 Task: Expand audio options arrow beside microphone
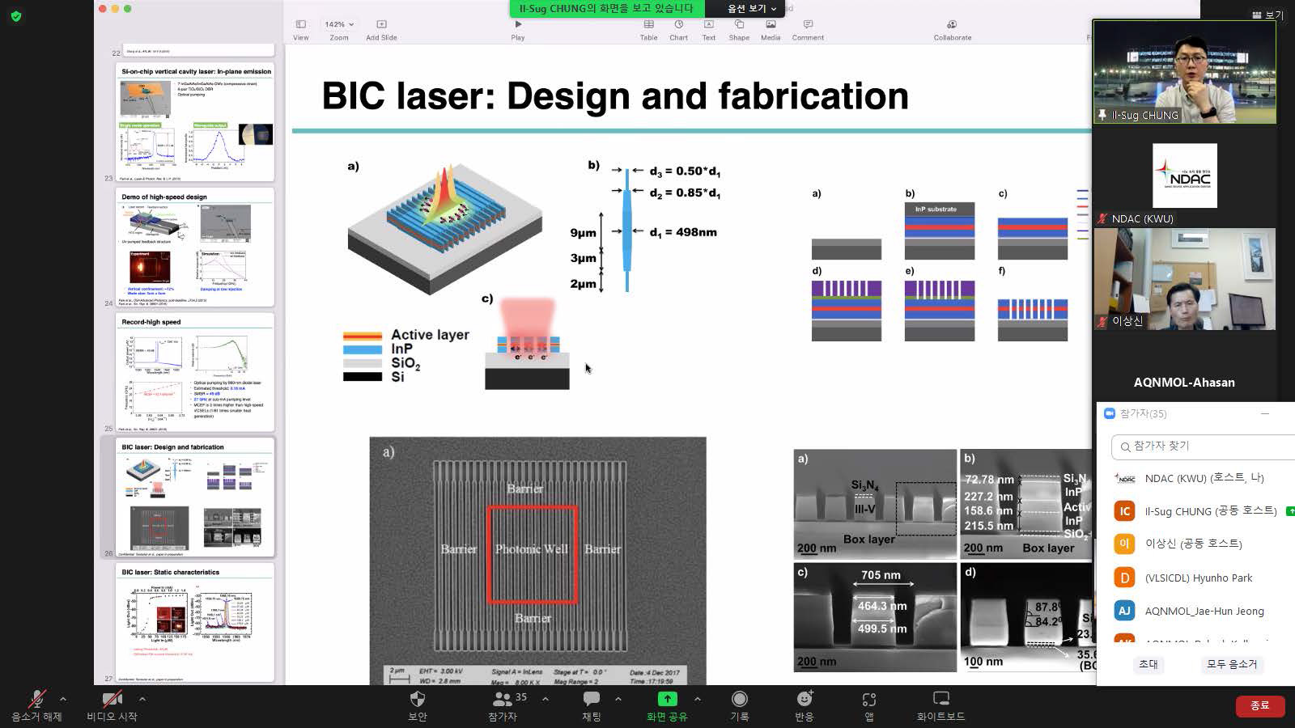pos(63,699)
